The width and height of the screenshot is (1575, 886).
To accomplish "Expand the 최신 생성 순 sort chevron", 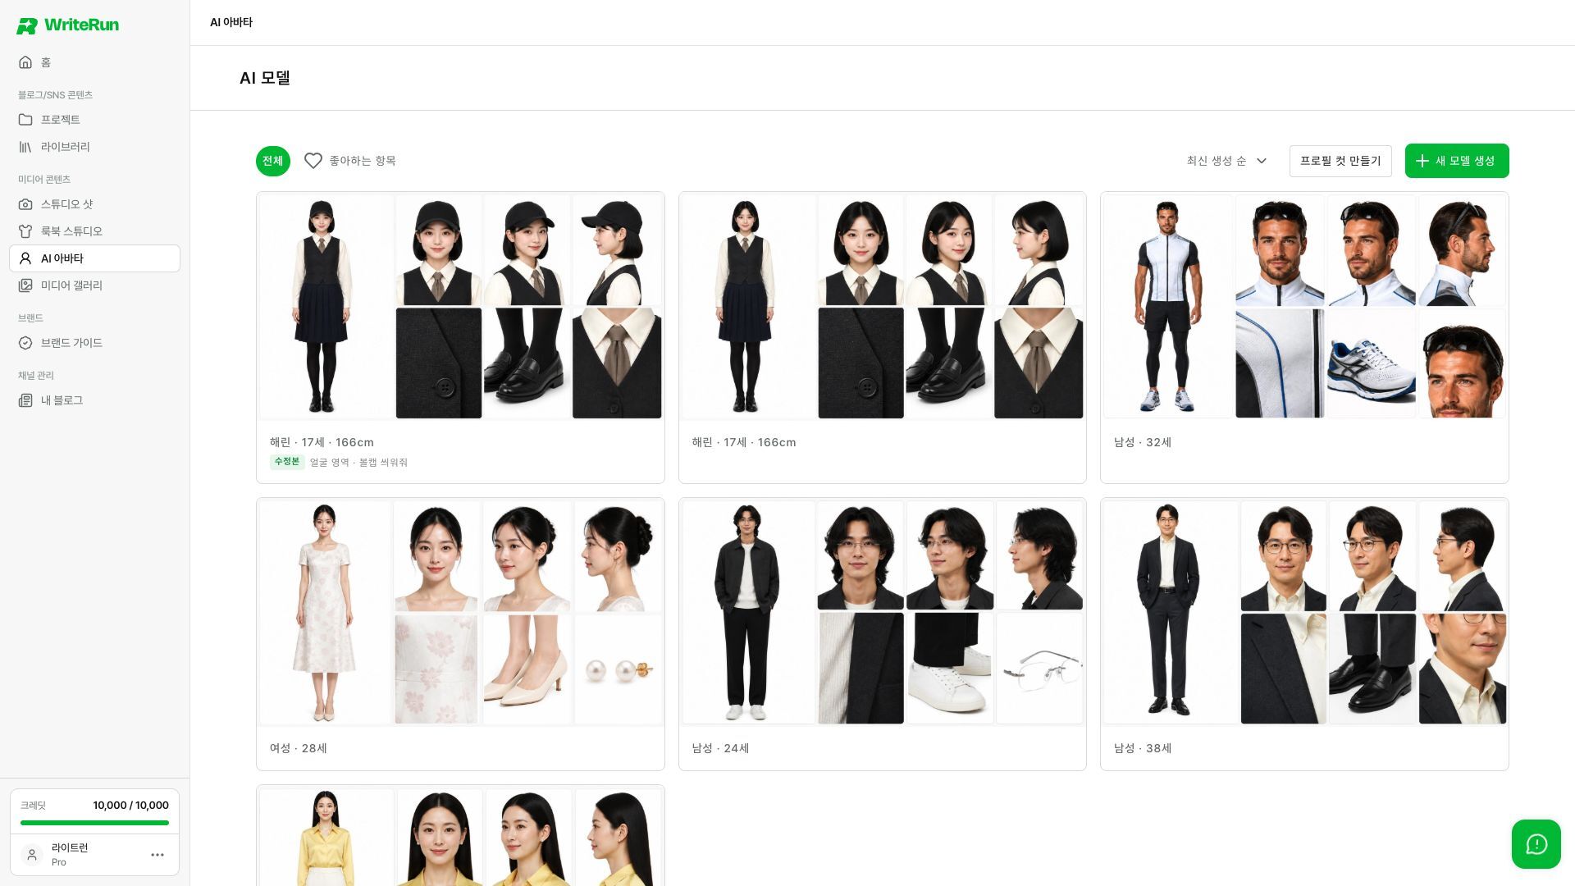I will pyautogui.click(x=1262, y=161).
